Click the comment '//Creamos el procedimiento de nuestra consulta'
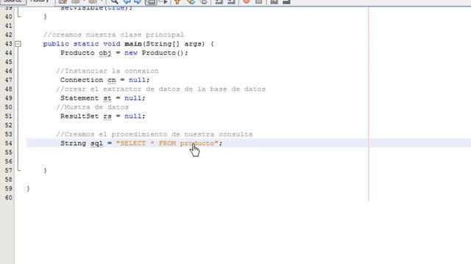This screenshot has height=264, width=471. point(155,134)
